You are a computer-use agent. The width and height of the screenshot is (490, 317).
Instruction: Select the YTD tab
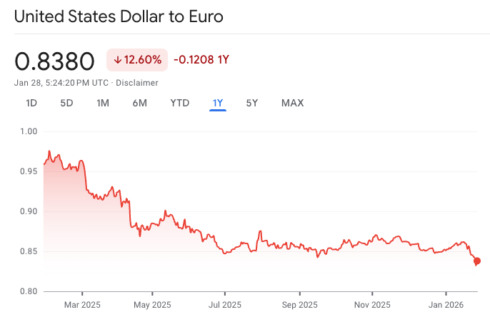pos(179,103)
